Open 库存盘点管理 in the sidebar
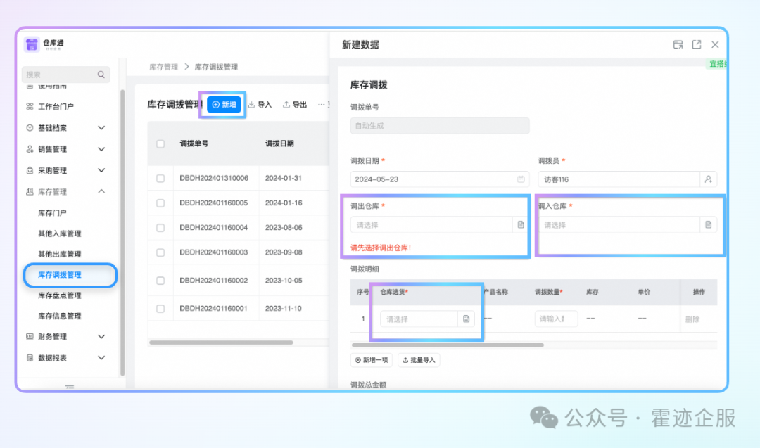This screenshot has height=448, width=760. click(60, 295)
